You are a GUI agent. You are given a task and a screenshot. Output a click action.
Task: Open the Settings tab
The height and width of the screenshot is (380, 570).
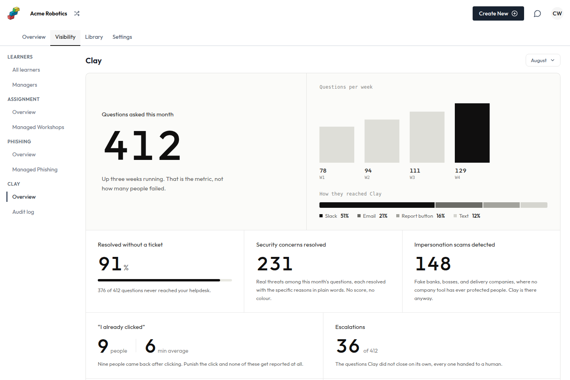122,37
